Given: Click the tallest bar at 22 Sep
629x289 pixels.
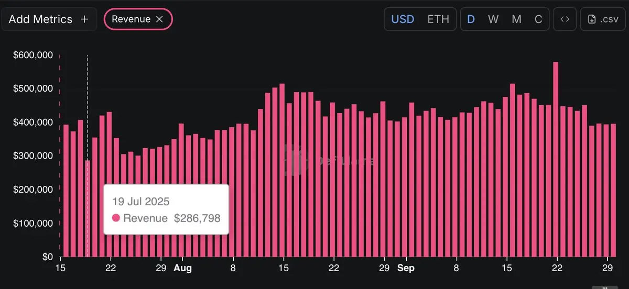Looking at the screenshot, I should click(x=556, y=159).
